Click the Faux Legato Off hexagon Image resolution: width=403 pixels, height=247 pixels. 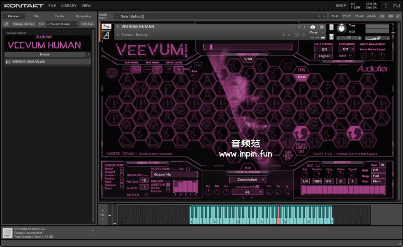click(x=288, y=156)
